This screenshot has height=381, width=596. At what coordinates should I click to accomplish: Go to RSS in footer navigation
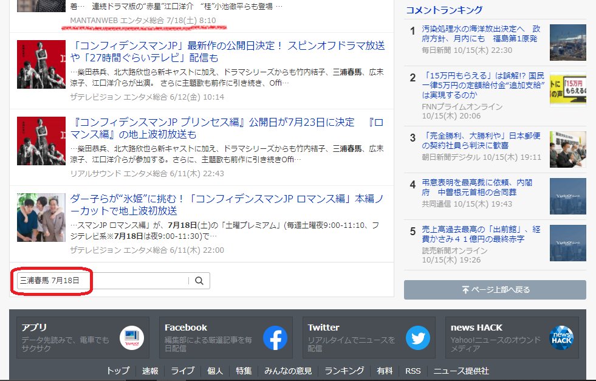click(413, 371)
